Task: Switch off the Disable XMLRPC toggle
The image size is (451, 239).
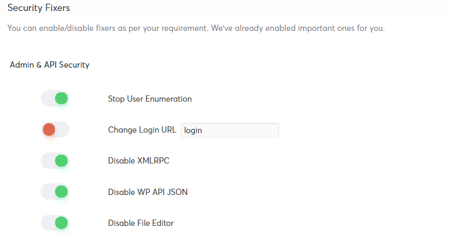Action: [x=55, y=160]
